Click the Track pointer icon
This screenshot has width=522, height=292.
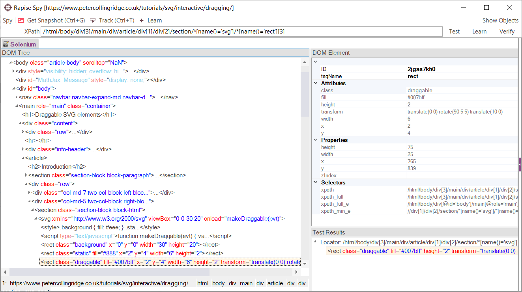93,20
